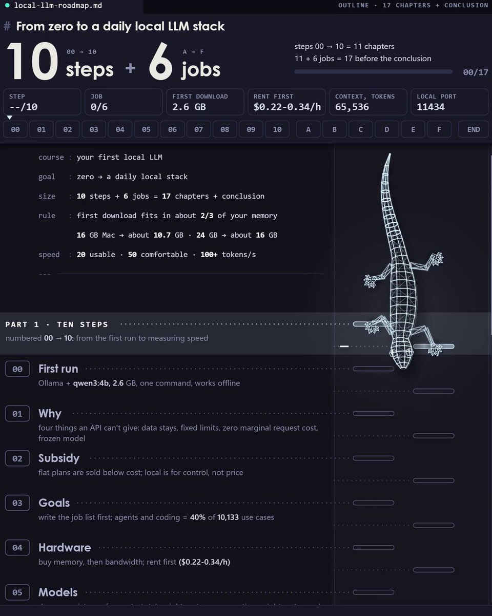
Task: Jump to chapter 02 in the navigator
Action: point(68,129)
